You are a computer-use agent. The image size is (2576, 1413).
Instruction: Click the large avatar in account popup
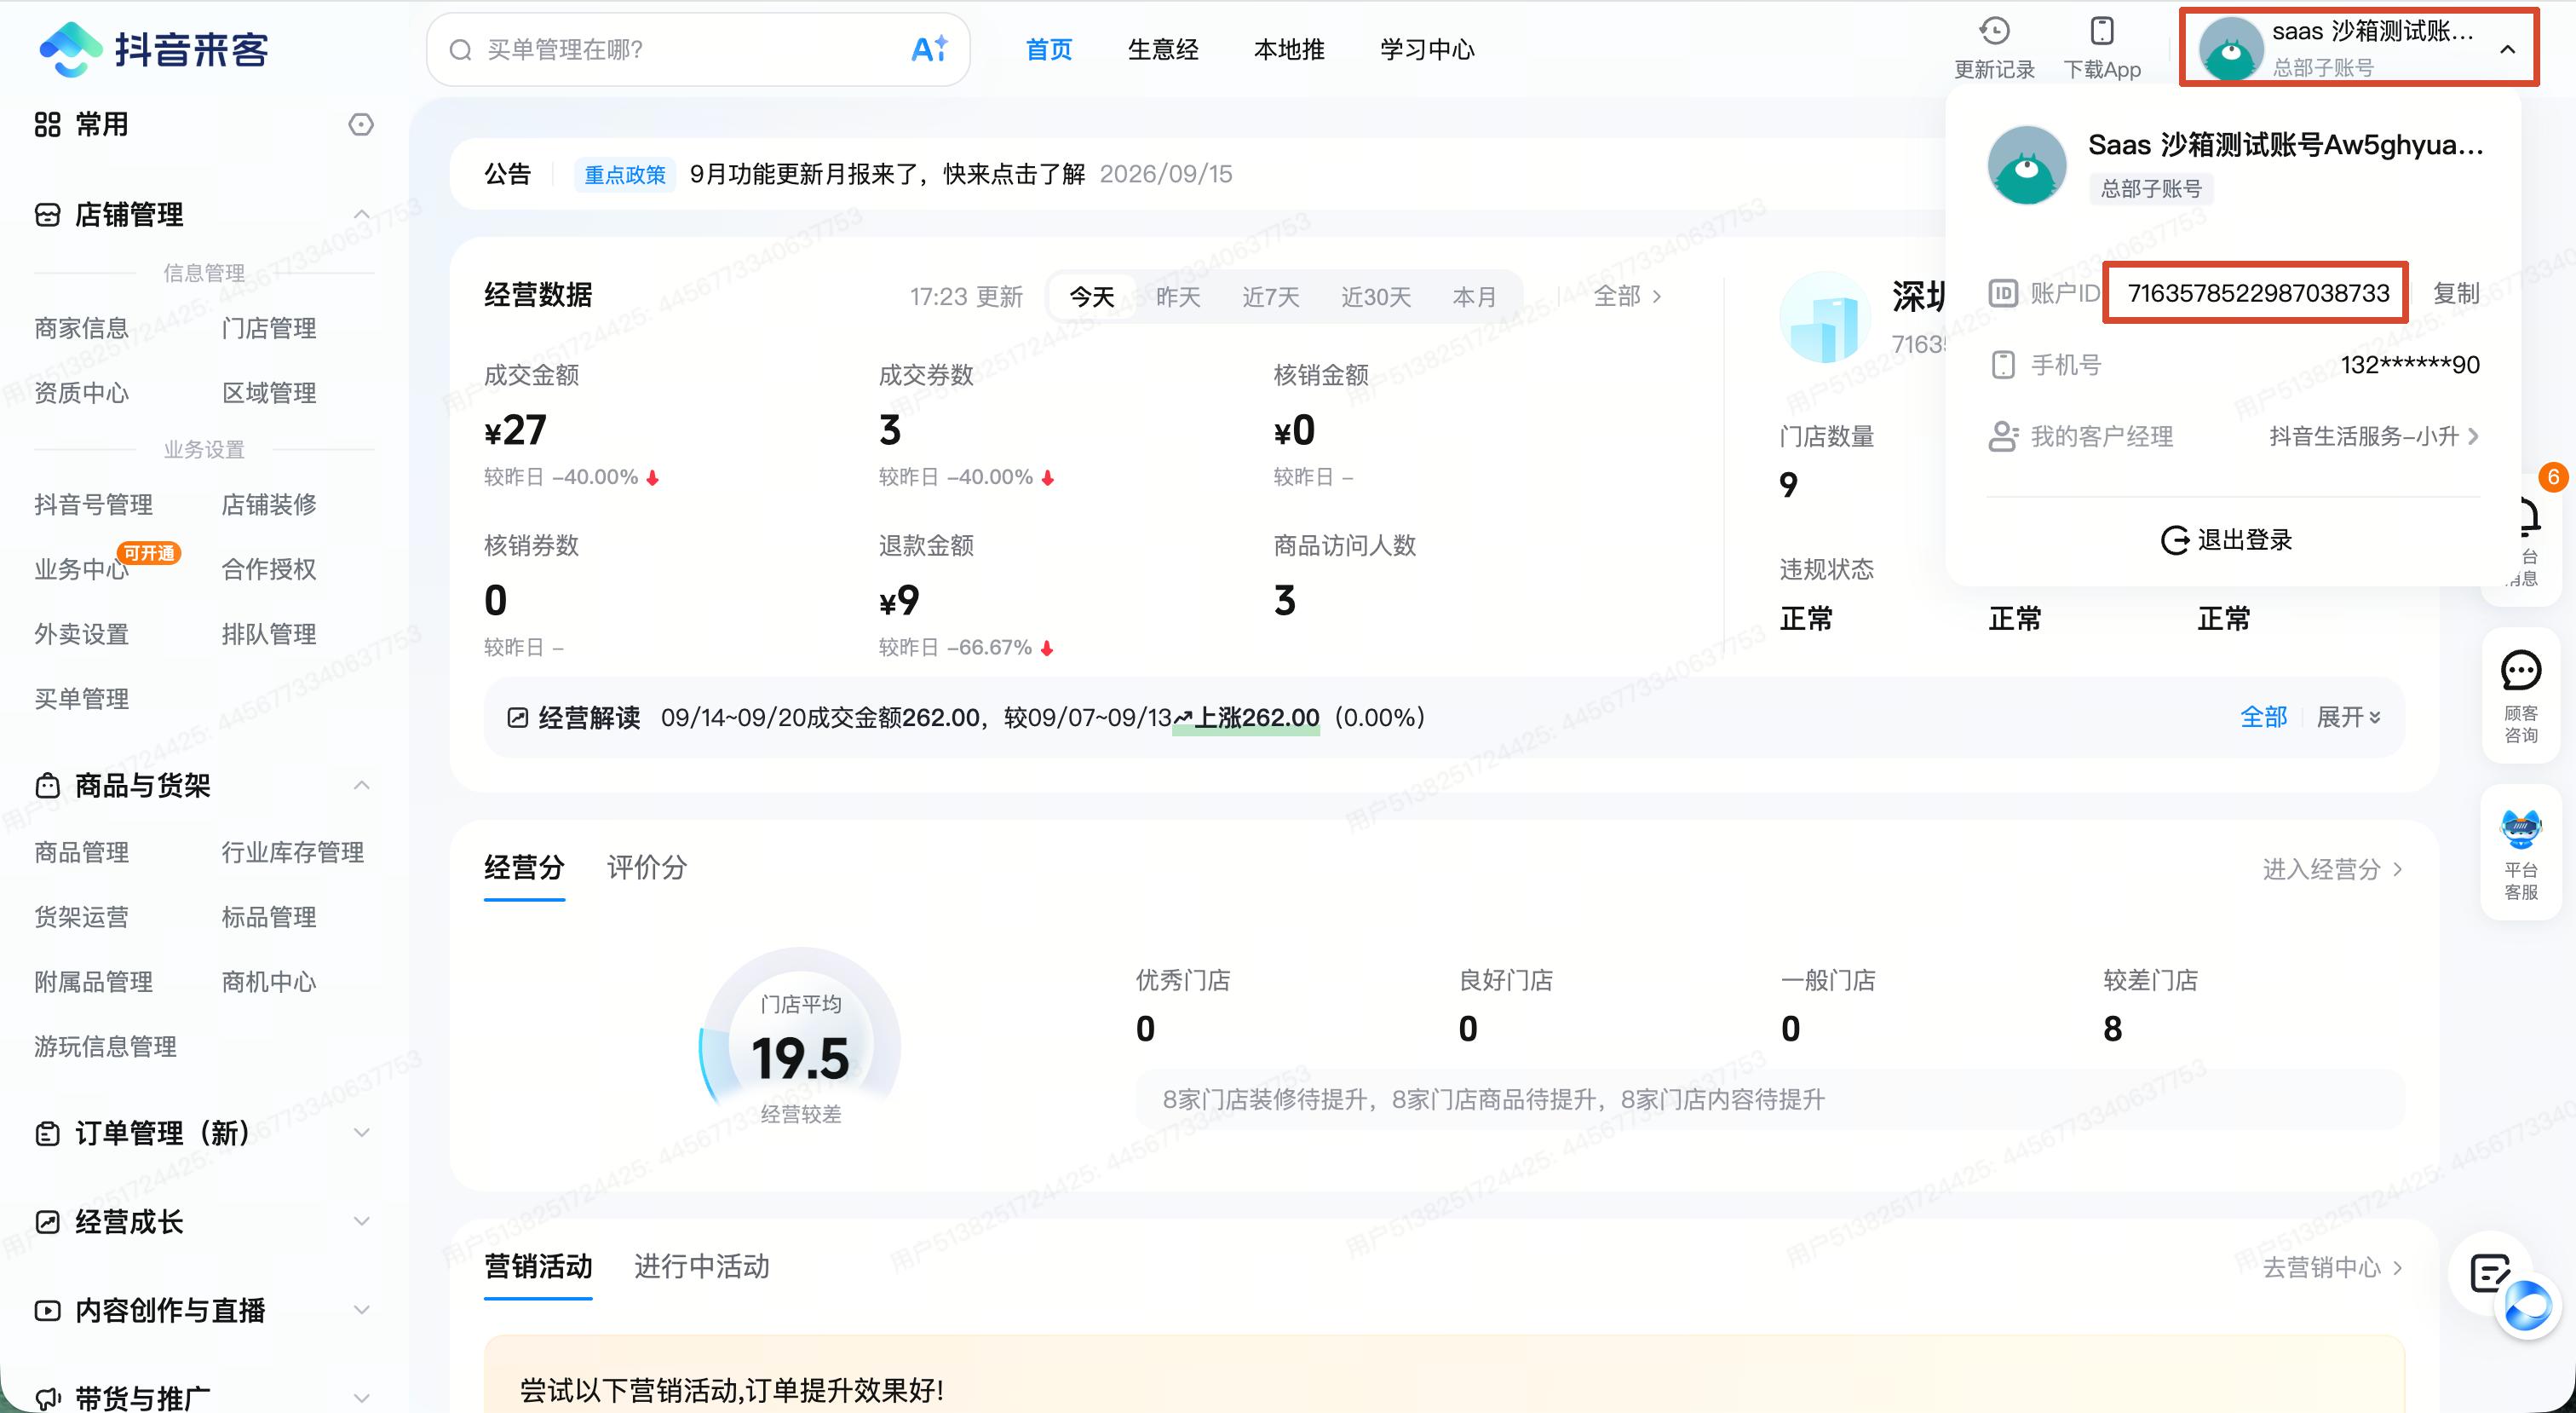point(2027,165)
